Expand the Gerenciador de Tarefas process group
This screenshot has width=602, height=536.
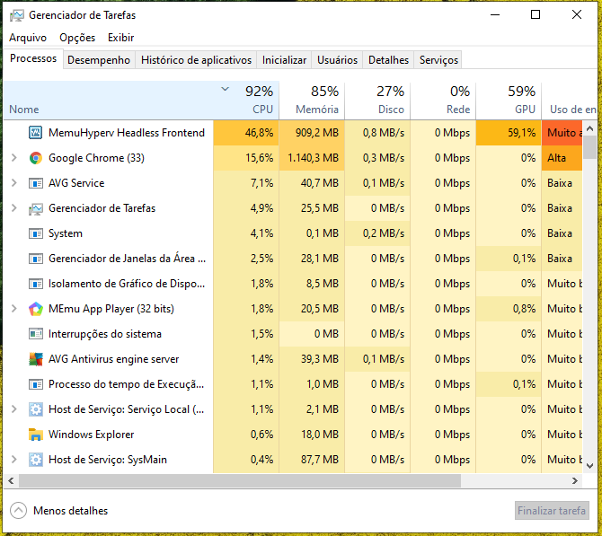14,208
